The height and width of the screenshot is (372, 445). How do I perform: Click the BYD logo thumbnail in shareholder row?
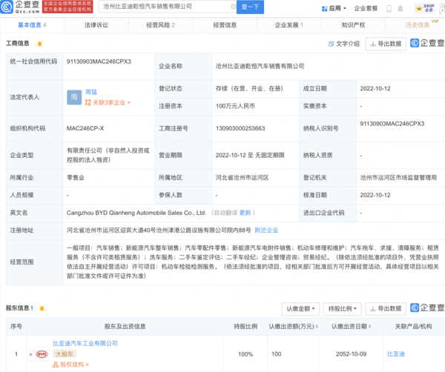pos(42,354)
